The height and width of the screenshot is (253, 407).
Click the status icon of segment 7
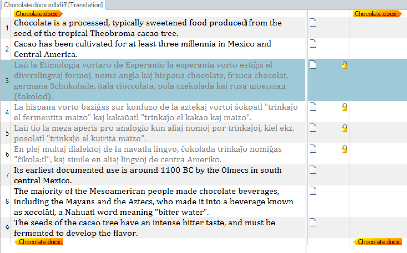(313, 170)
